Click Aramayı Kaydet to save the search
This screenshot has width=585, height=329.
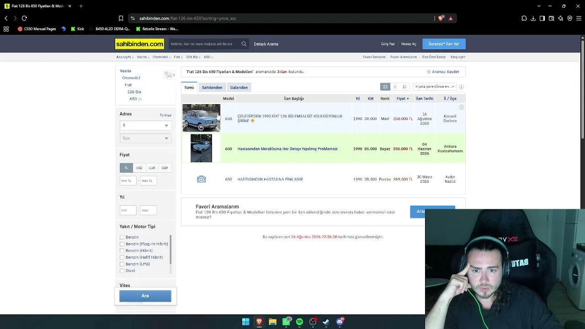click(443, 72)
